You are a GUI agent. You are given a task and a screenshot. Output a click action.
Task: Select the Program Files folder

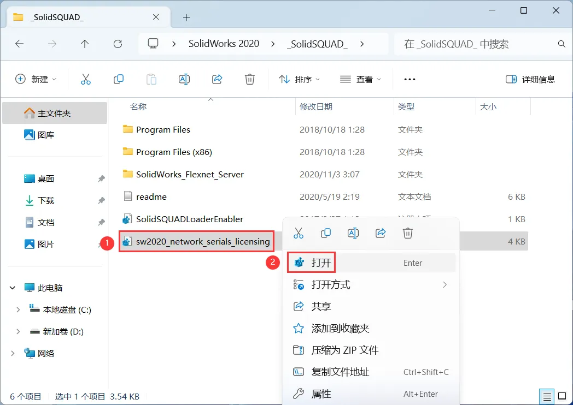163,129
